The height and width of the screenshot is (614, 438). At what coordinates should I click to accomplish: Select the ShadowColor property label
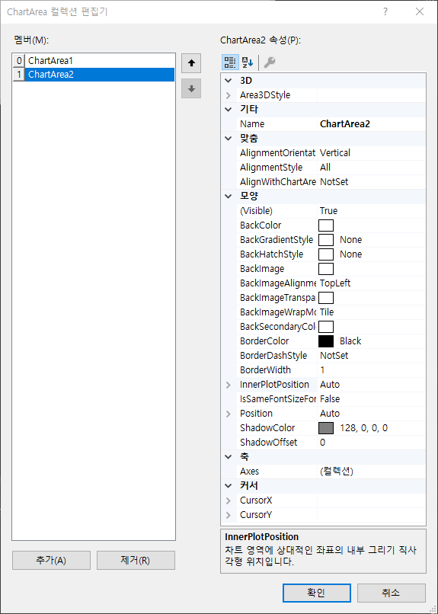(267, 428)
